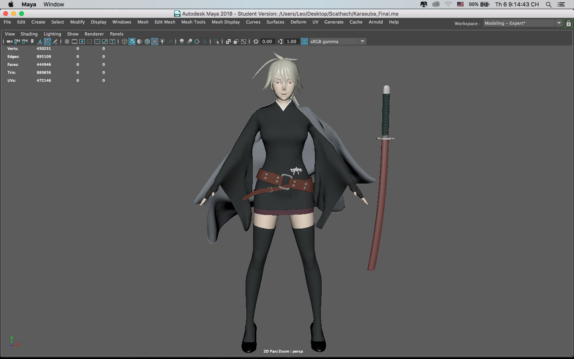Click the exposure aperture icon
This screenshot has width=574, height=359.
(256, 41)
